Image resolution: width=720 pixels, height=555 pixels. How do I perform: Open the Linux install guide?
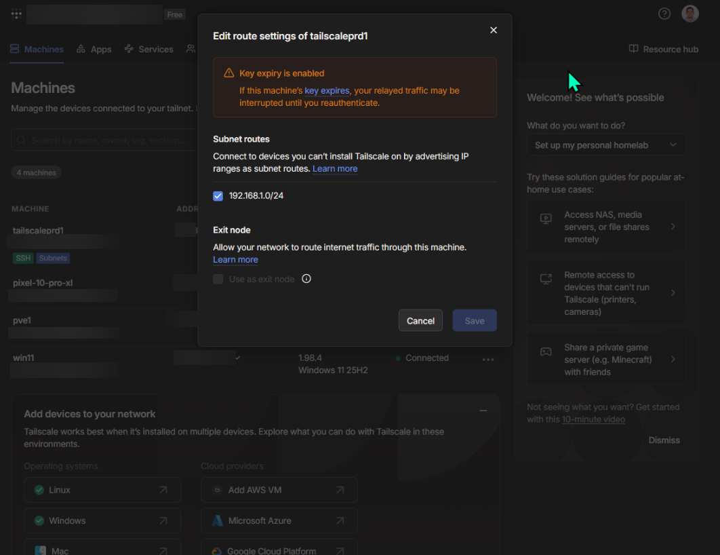click(102, 491)
